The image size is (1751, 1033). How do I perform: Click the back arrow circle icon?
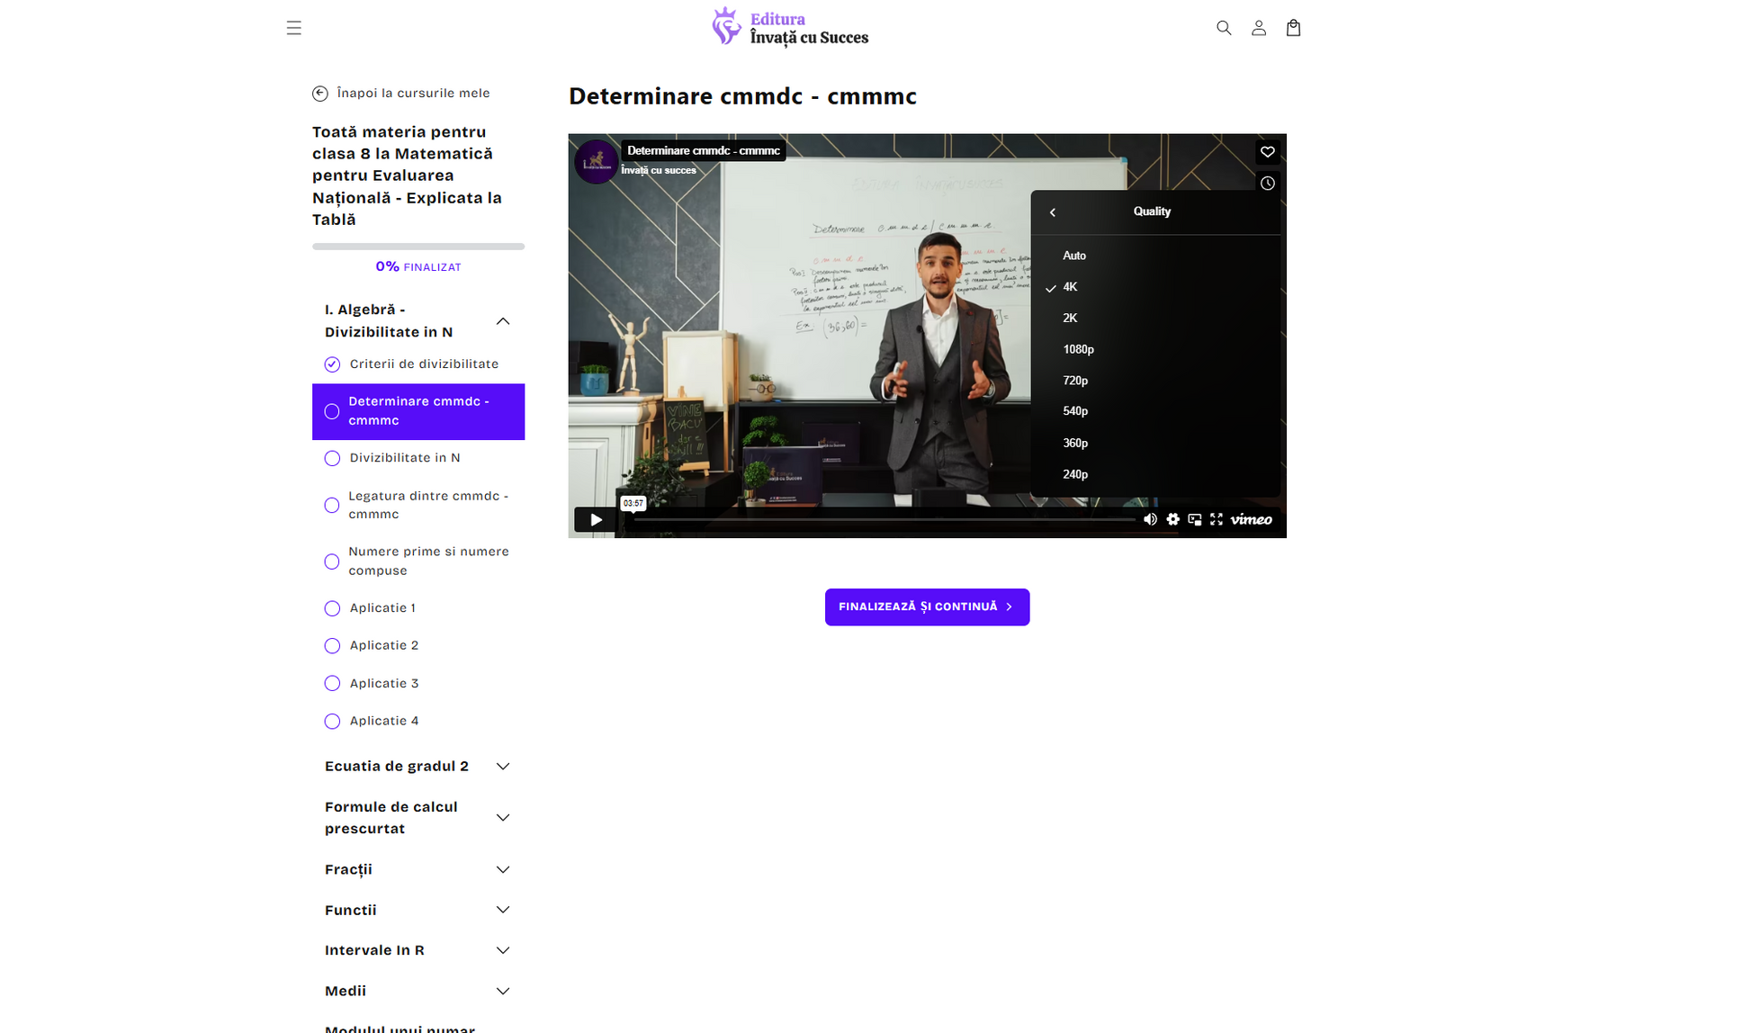tap(319, 94)
